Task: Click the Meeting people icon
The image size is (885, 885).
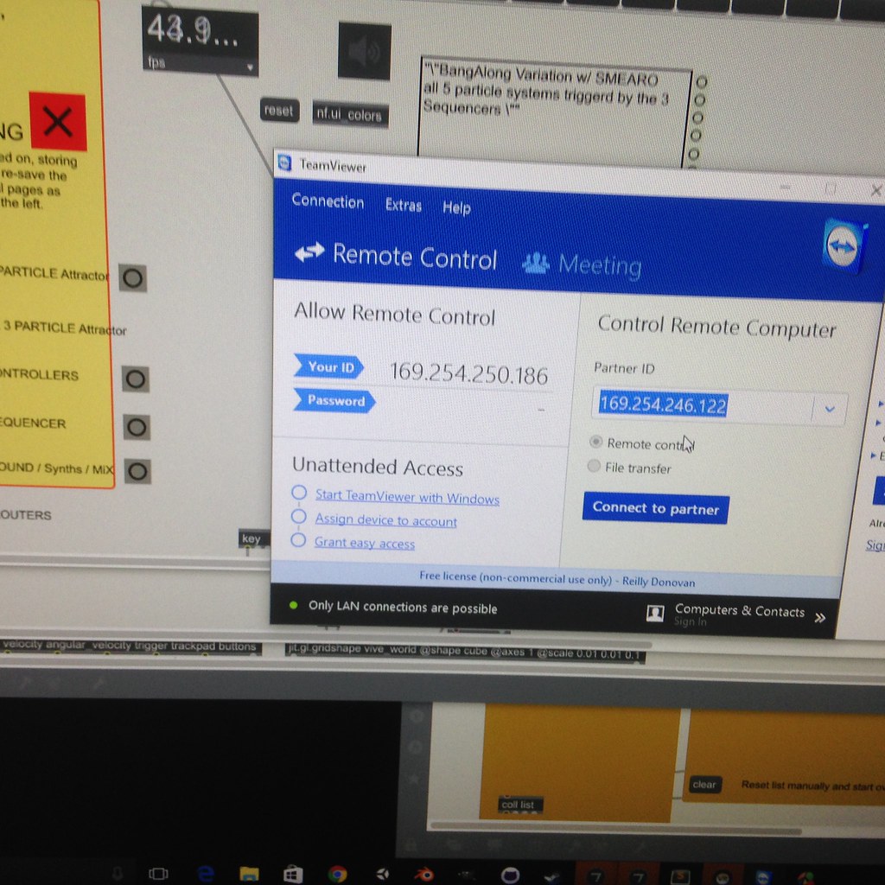Action: pos(536,263)
